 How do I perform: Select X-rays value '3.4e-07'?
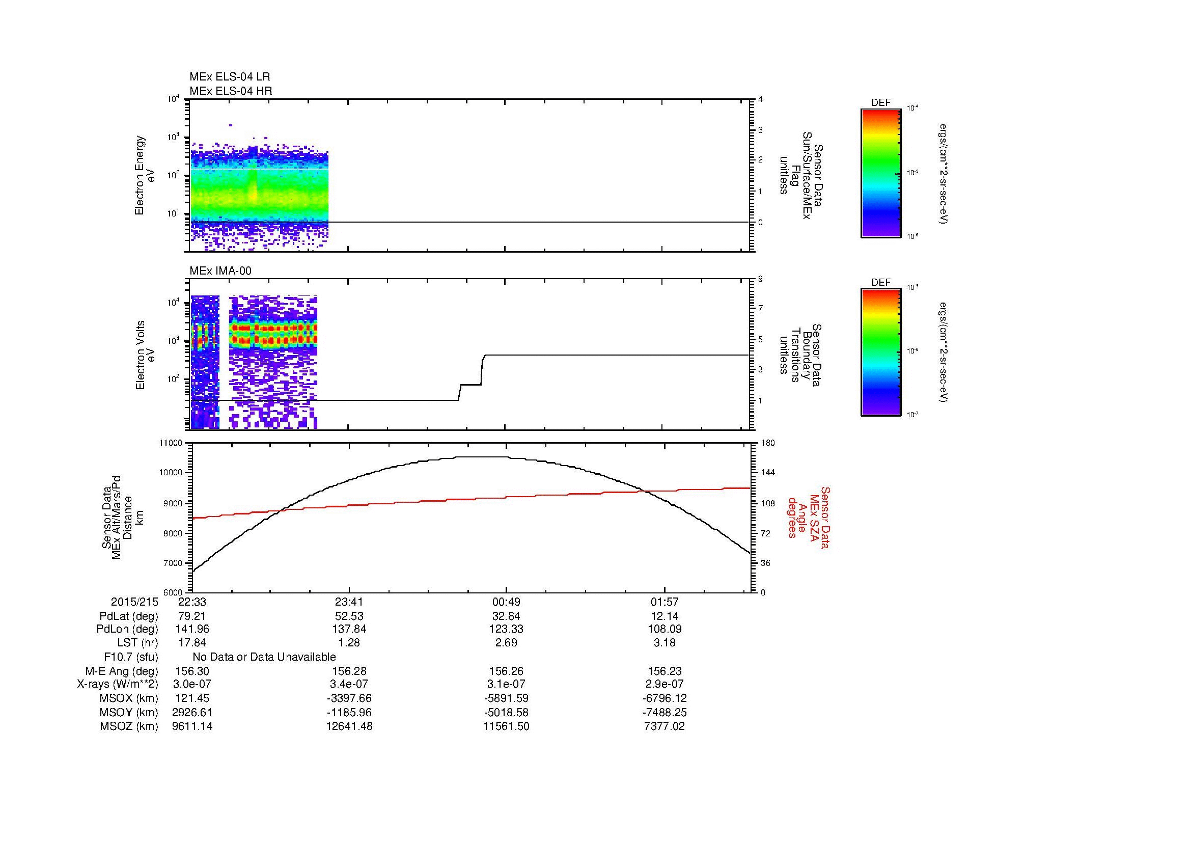click(x=349, y=684)
